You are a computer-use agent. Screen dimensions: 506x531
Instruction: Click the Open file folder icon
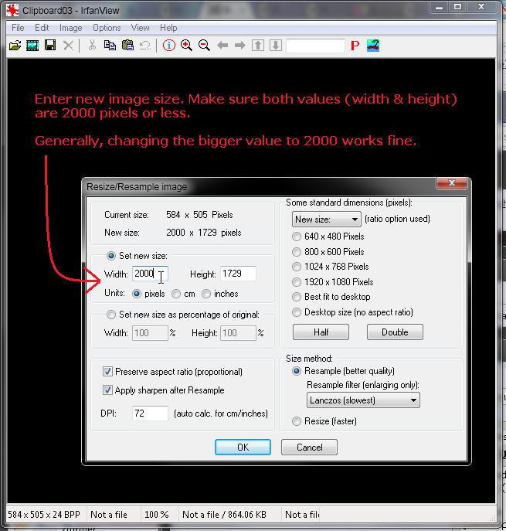click(x=15, y=46)
